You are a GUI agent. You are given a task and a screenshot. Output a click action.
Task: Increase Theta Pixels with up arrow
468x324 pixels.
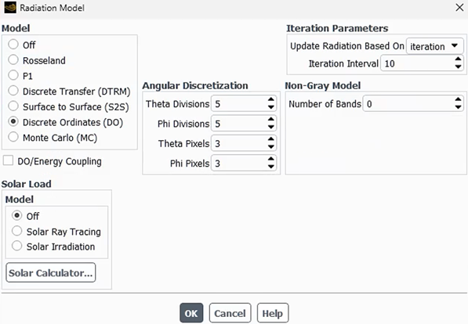click(x=270, y=139)
